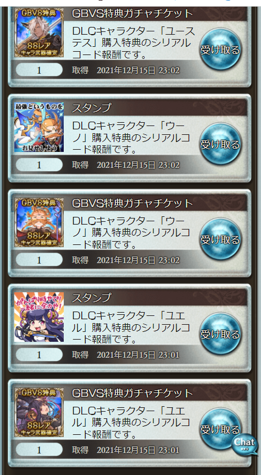Viewport: 261px width, 475px height.
Task: Select the quantity badge on ユエル stamp
Action: point(39,354)
